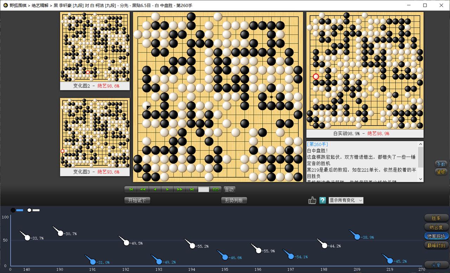Click the 变化图3 - 绝艺93.6% label

[x=96, y=172]
